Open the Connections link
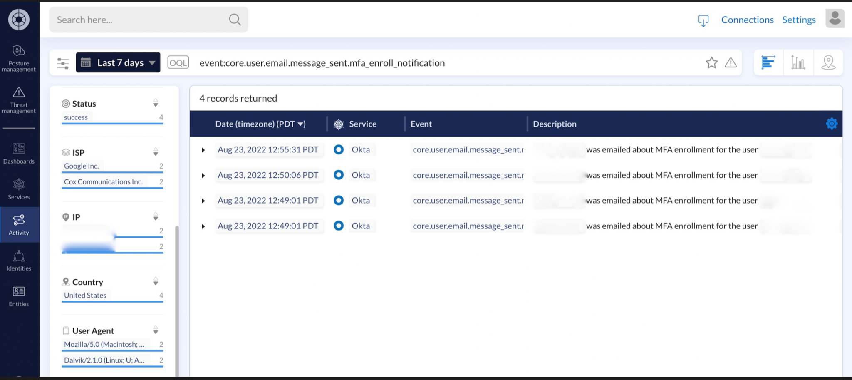The image size is (852, 380). [747, 20]
